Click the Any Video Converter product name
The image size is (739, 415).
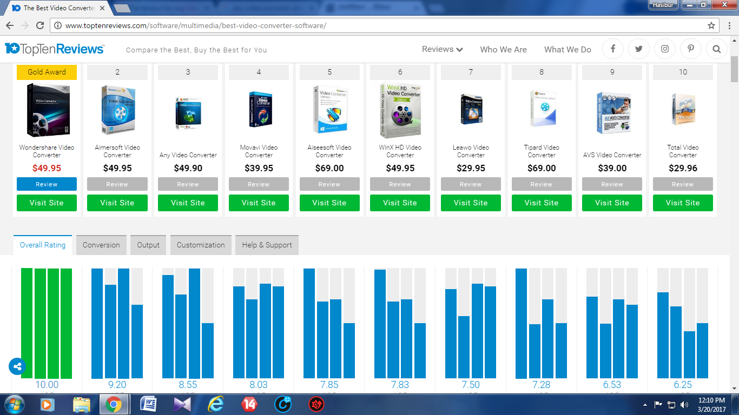[x=188, y=155]
